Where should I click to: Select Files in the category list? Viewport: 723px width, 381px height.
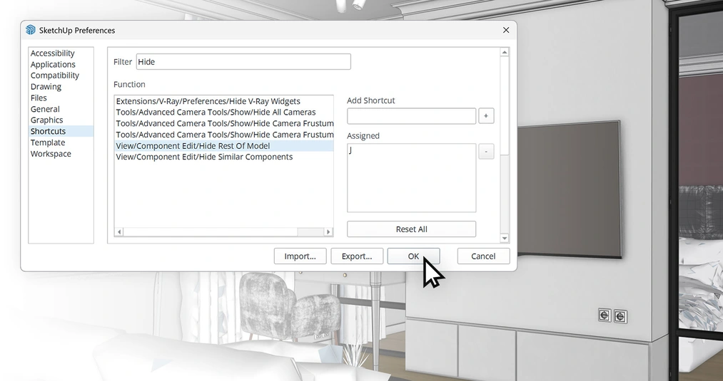[39, 98]
